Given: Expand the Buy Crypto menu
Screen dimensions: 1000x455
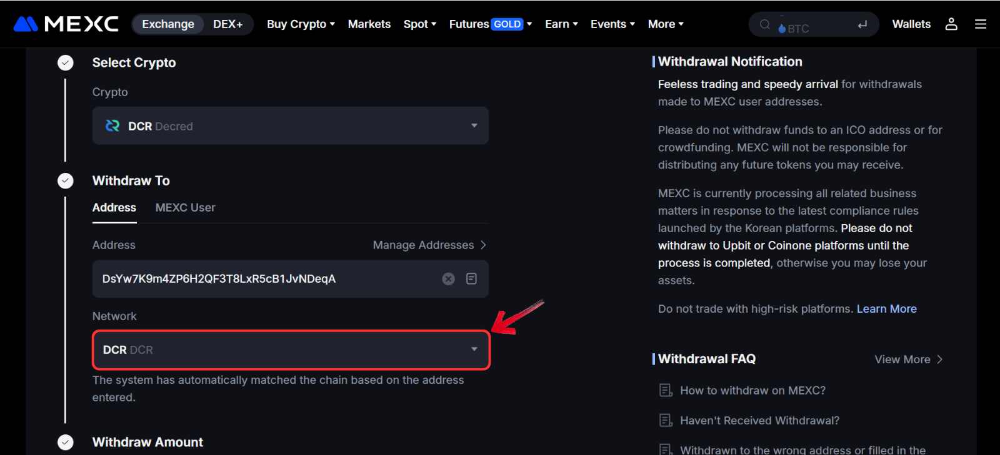Looking at the screenshot, I should (301, 24).
